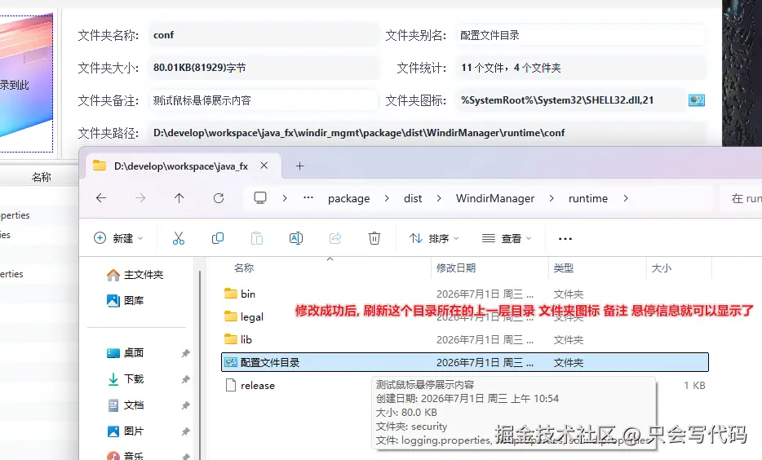Viewport: 762px width, 460px height.
Task: Open the 新建 (New) dropdown button
Action: 118,238
